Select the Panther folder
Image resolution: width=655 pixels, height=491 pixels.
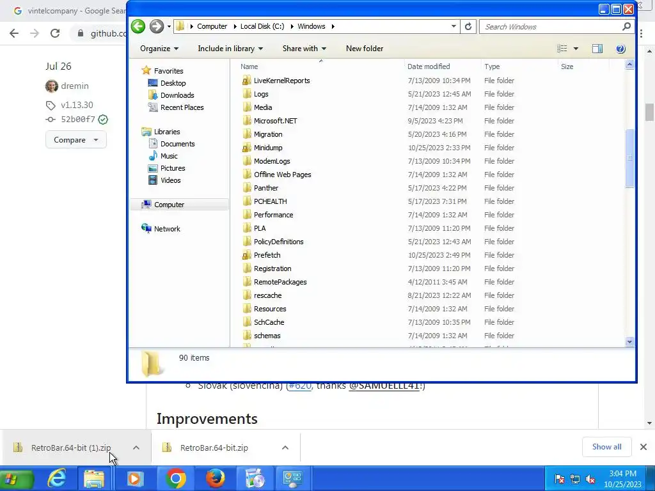pyautogui.click(x=265, y=188)
